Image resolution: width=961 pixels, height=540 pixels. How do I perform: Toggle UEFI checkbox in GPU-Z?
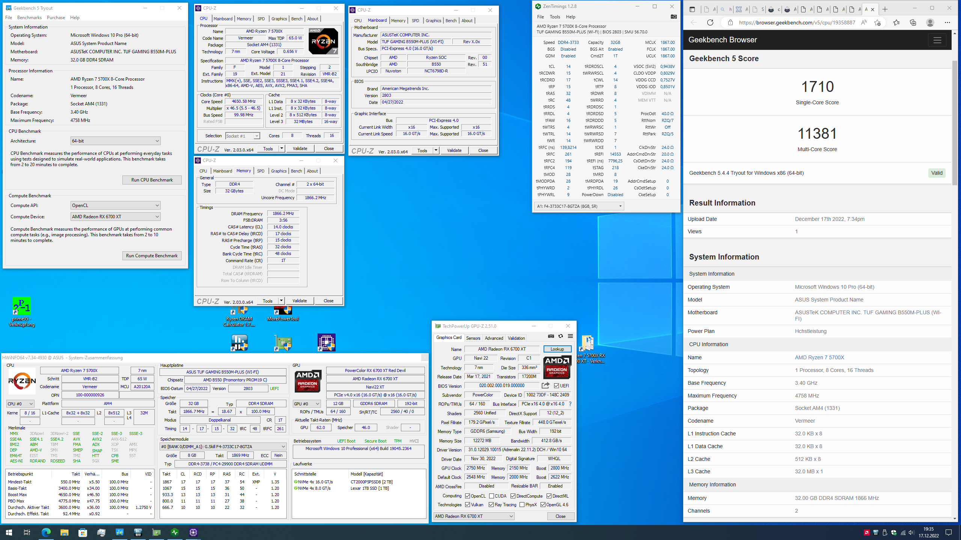point(557,385)
